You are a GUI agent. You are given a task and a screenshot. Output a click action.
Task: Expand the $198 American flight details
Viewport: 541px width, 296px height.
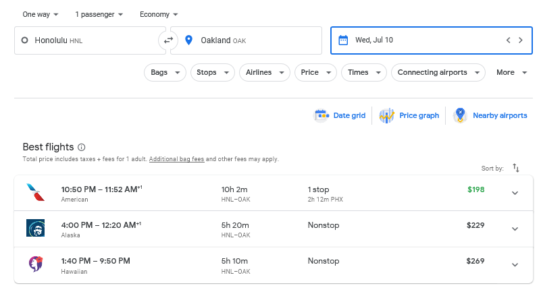pyautogui.click(x=515, y=193)
